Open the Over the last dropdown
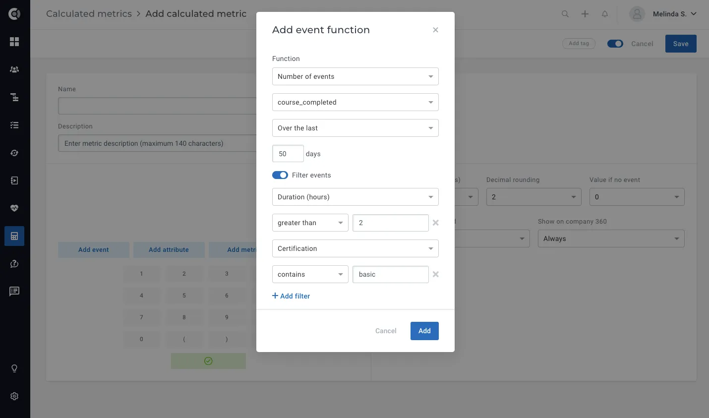709x418 pixels. click(355, 128)
